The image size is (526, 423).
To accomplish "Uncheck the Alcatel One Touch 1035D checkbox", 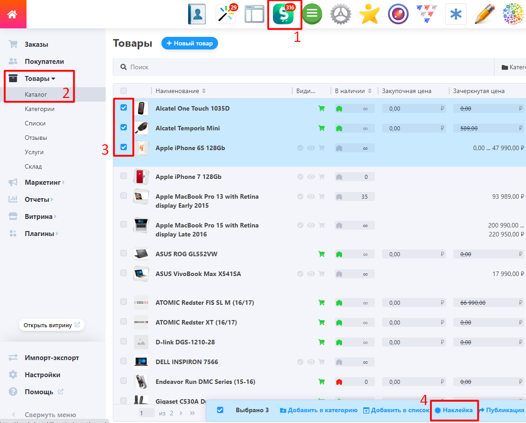I will [x=124, y=108].
